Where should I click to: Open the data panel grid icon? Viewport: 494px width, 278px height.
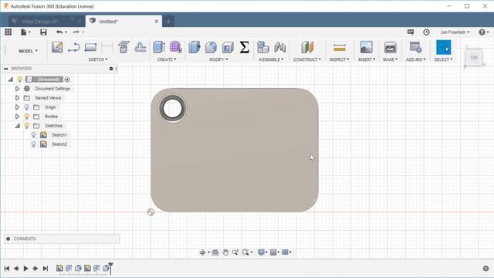pos(8,32)
